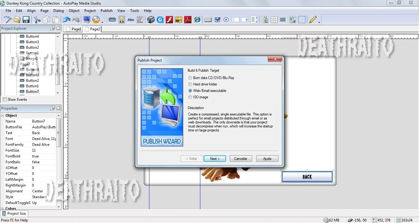The height and width of the screenshot is (223, 419).
Task: Insert a Paragraph object from the toolbar
Action: tap(140, 20)
